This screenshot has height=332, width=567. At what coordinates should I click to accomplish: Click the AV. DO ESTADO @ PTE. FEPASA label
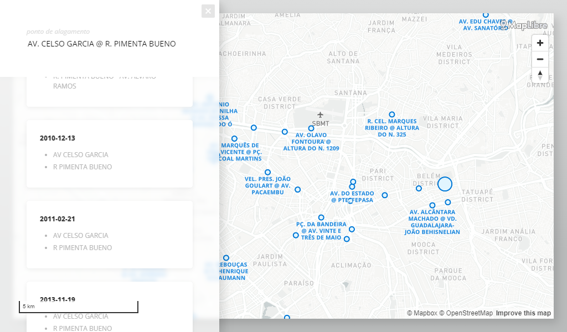click(x=352, y=196)
